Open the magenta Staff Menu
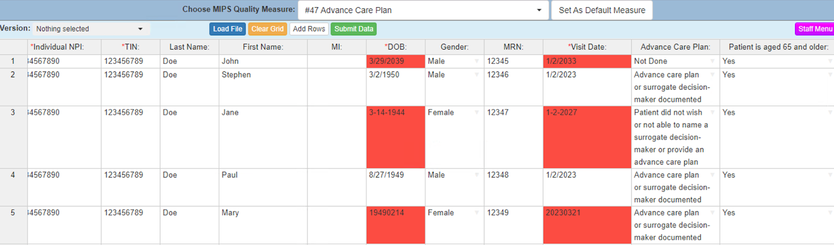Screen dimensions: 834x245 coord(815,29)
